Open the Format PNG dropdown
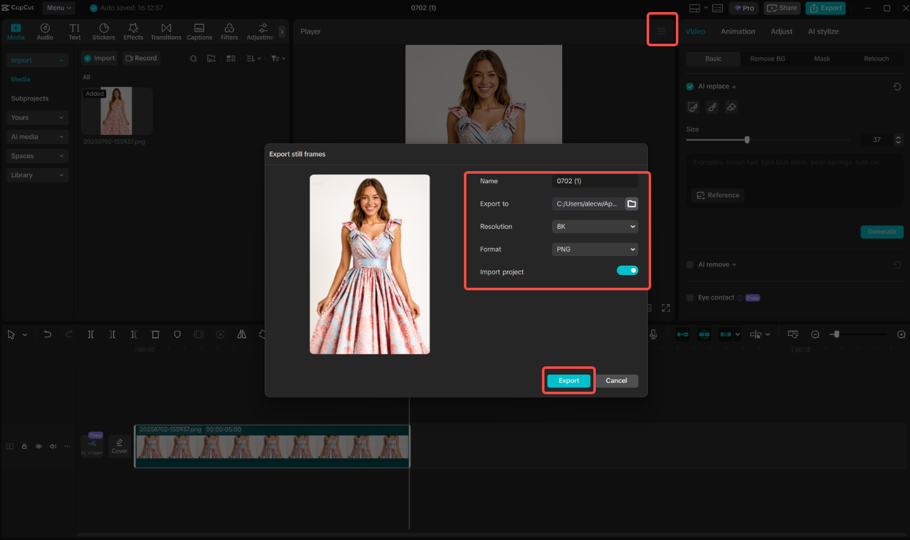The image size is (910, 540). pyautogui.click(x=595, y=250)
